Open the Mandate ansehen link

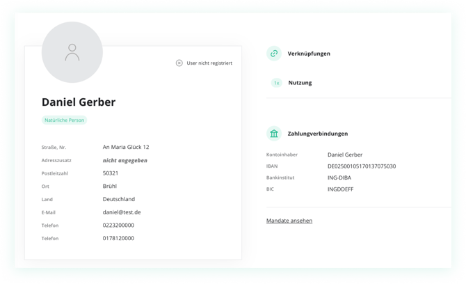tap(289, 221)
